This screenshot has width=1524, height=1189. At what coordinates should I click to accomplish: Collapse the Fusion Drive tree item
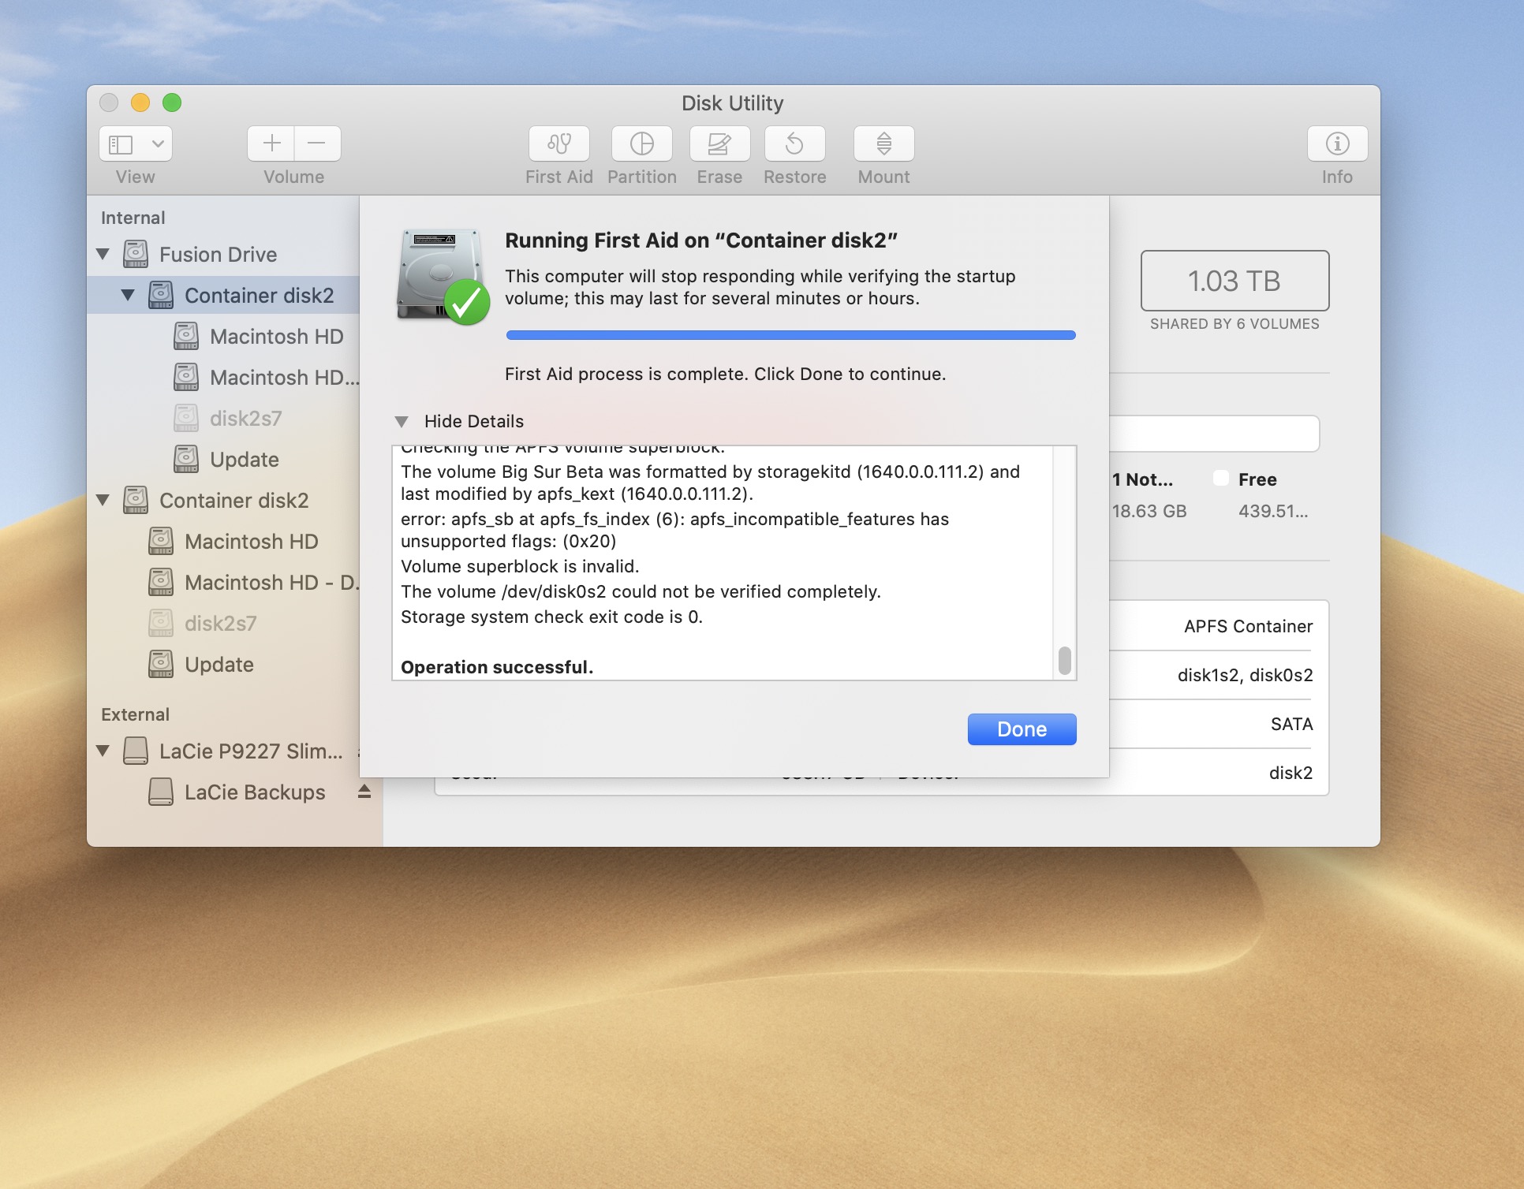(103, 254)
